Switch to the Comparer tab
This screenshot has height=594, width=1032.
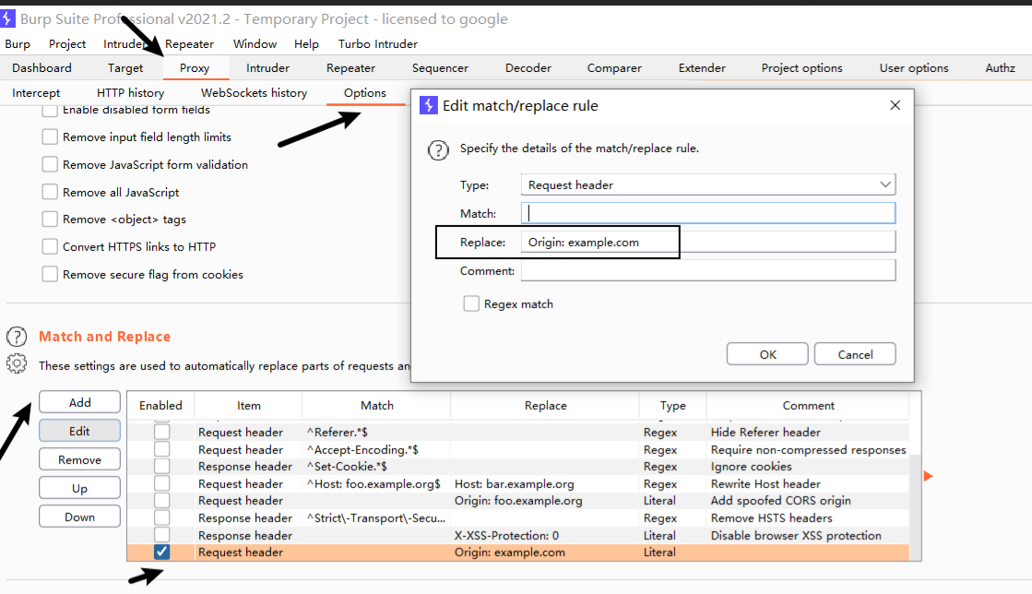pos(614,68)
